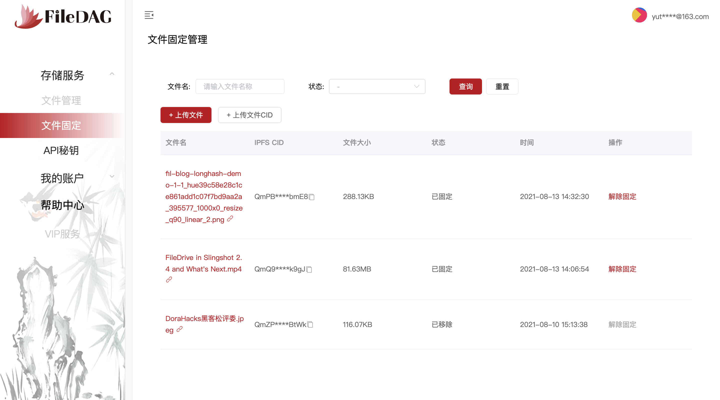
Task: Click link icon under FileDrive Slingshot mp4 file
Action: click(x=169, y=279)
